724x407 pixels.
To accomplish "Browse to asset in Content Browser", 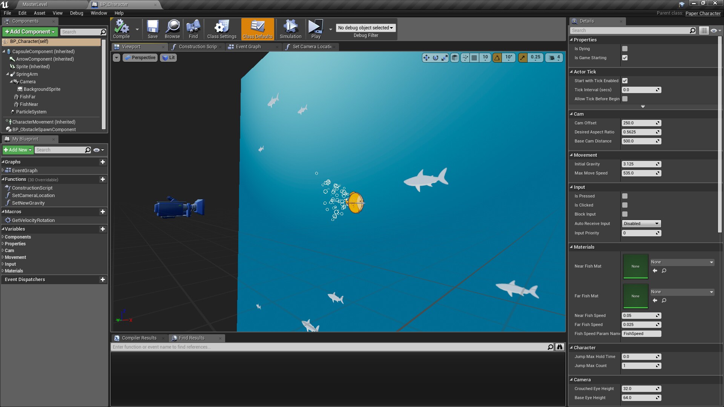I will [172, 28].
